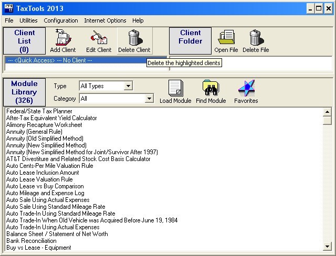Screen dimensions: 336x256
Task: Open the Utilities menu
Action: [28, 20]
